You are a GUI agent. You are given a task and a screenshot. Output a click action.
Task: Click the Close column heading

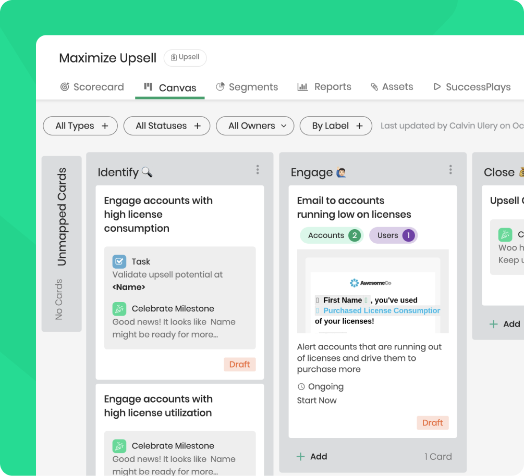tap(499, 172)
